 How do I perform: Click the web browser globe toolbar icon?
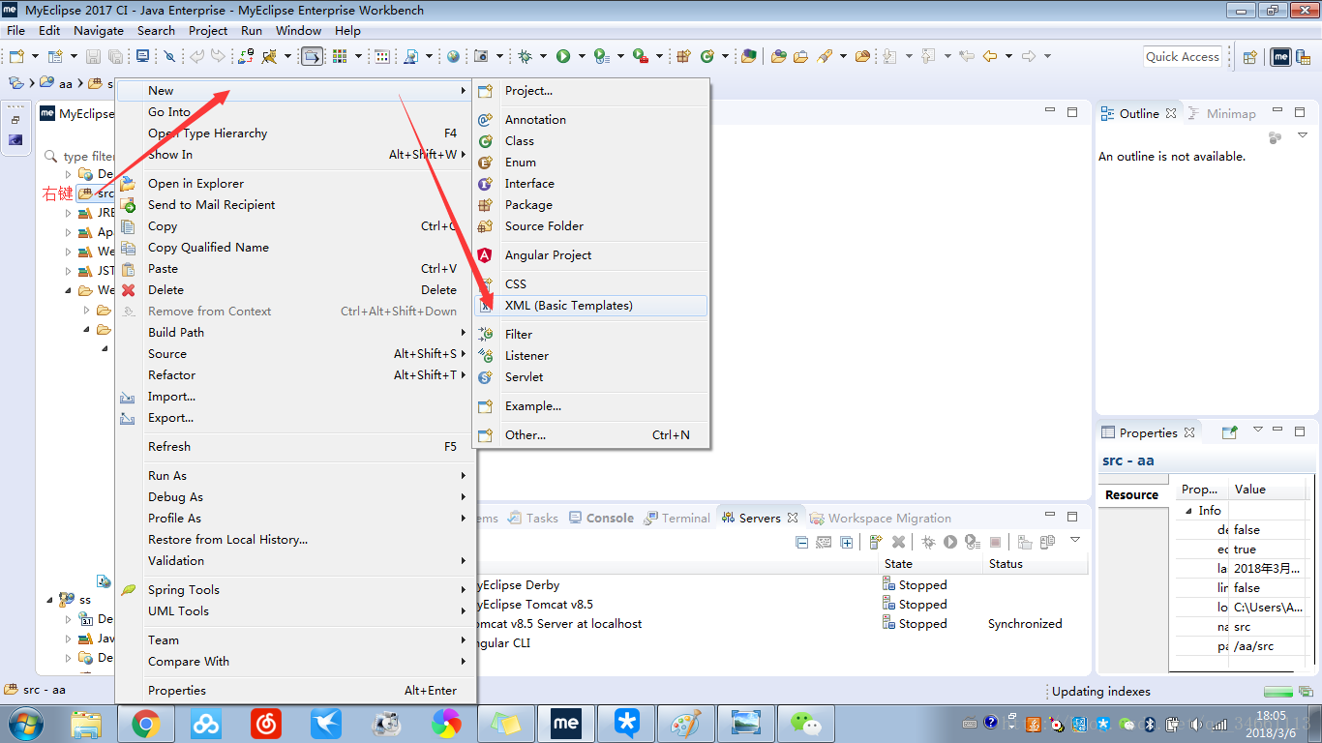tap(453, 56)
